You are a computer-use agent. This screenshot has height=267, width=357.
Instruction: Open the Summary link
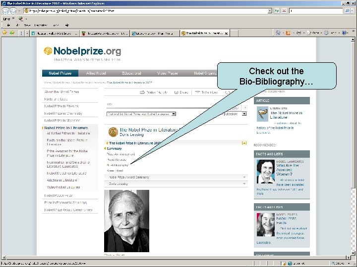(x=114, y=148)
